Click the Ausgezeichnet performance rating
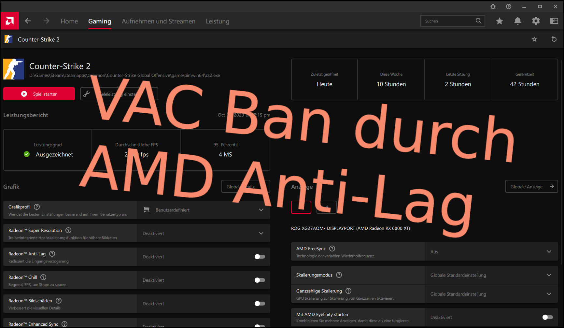The image size is (564, 328). tap(54, 154)
